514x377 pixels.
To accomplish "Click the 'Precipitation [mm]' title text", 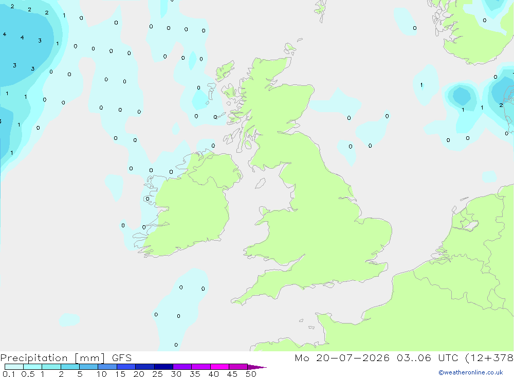I will click(x=53, y=358).
